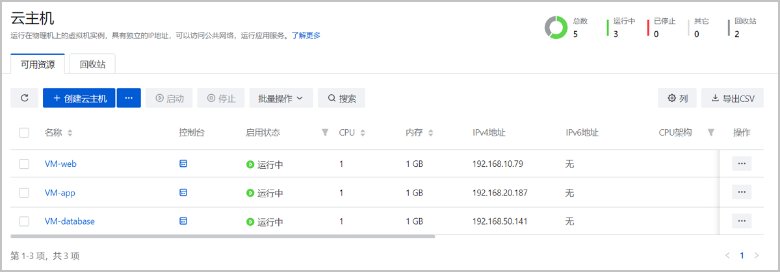Click the filter icon beside 启用状态
The width and height of the screenshot is (780, 272).
click(x=325, y=132)
